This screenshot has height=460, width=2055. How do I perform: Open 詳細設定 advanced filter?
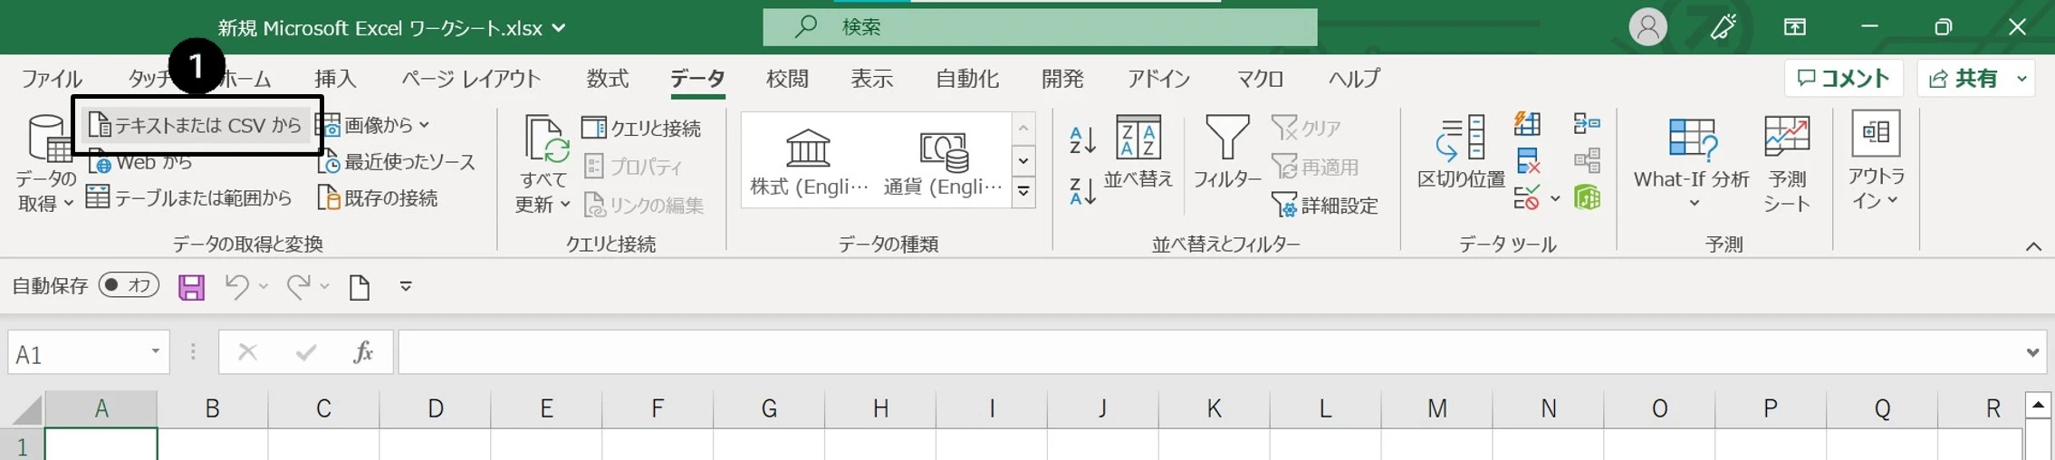[1325, 206]
